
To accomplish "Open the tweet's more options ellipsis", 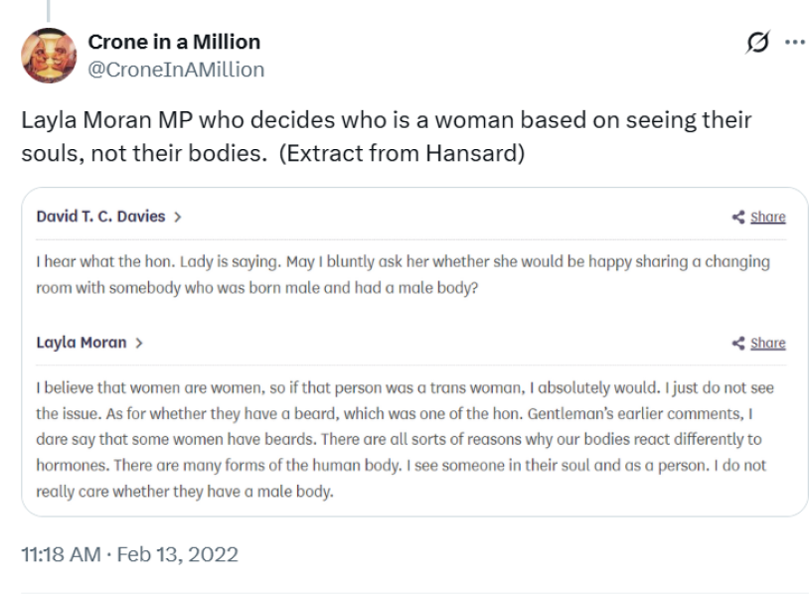I will tap(795, 43).
